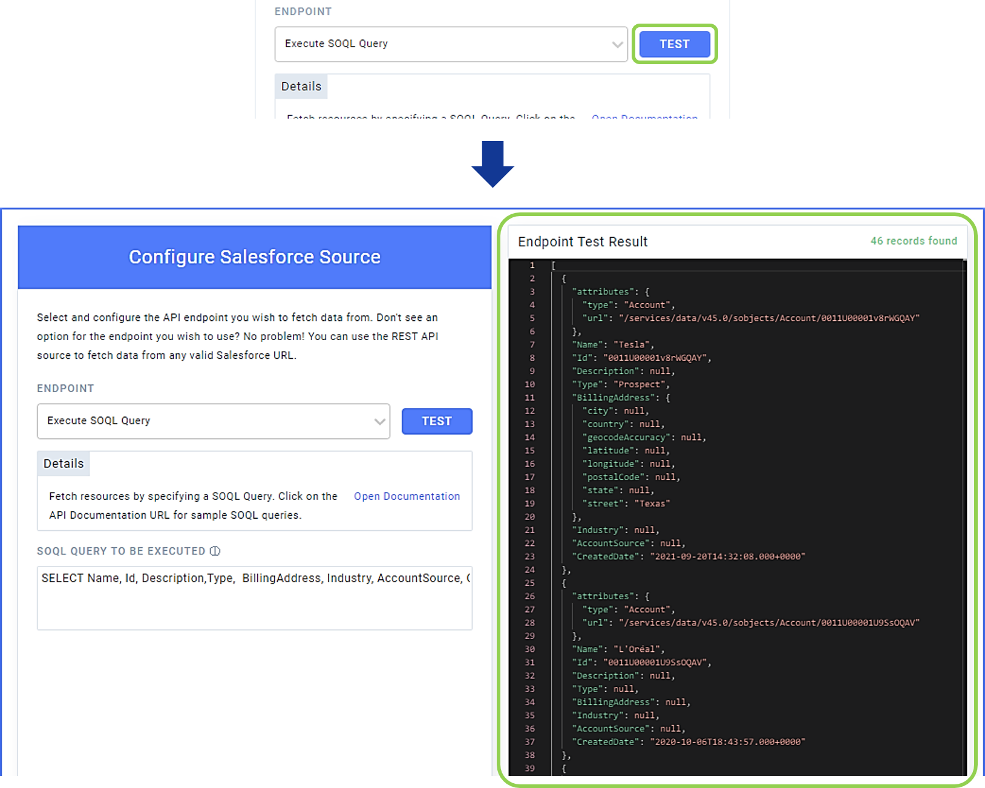Select CreatedDate 2020-10-06 line in result

[x=688, y=742]
